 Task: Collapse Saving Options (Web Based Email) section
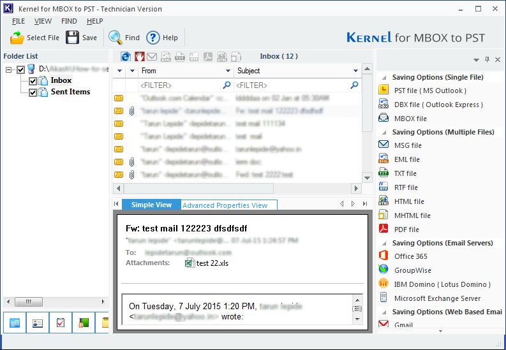coord(384,312)
